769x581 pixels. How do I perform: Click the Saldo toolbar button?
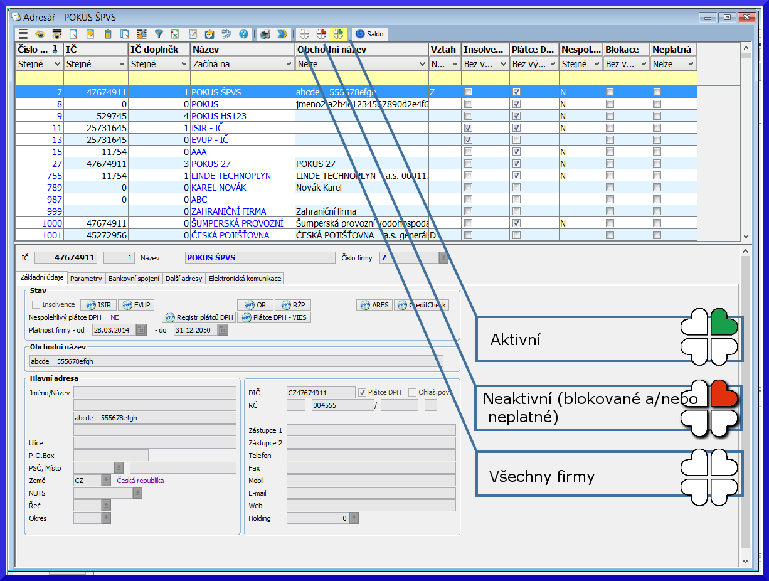(370, 34)
